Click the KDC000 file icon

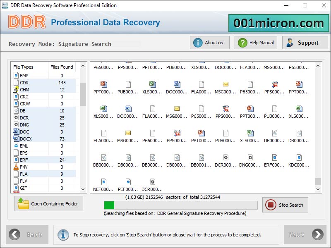coord(299,157)
